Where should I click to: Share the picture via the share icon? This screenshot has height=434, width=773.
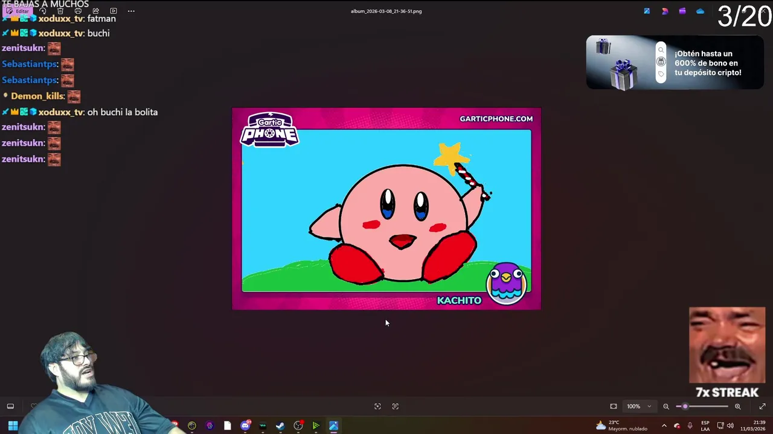click(95, 11)
